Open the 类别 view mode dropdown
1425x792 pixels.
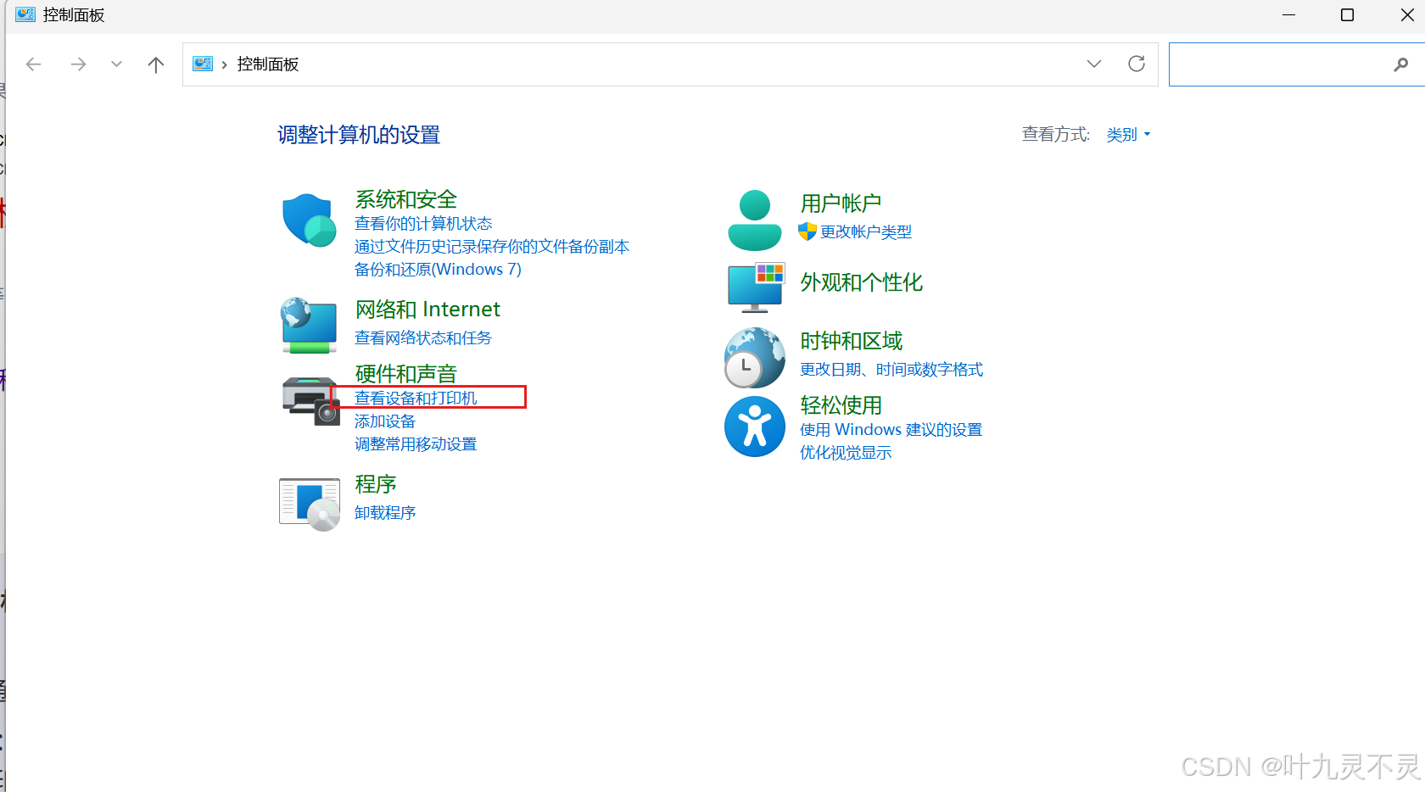pyautogui.click(x=1128, y=135)
